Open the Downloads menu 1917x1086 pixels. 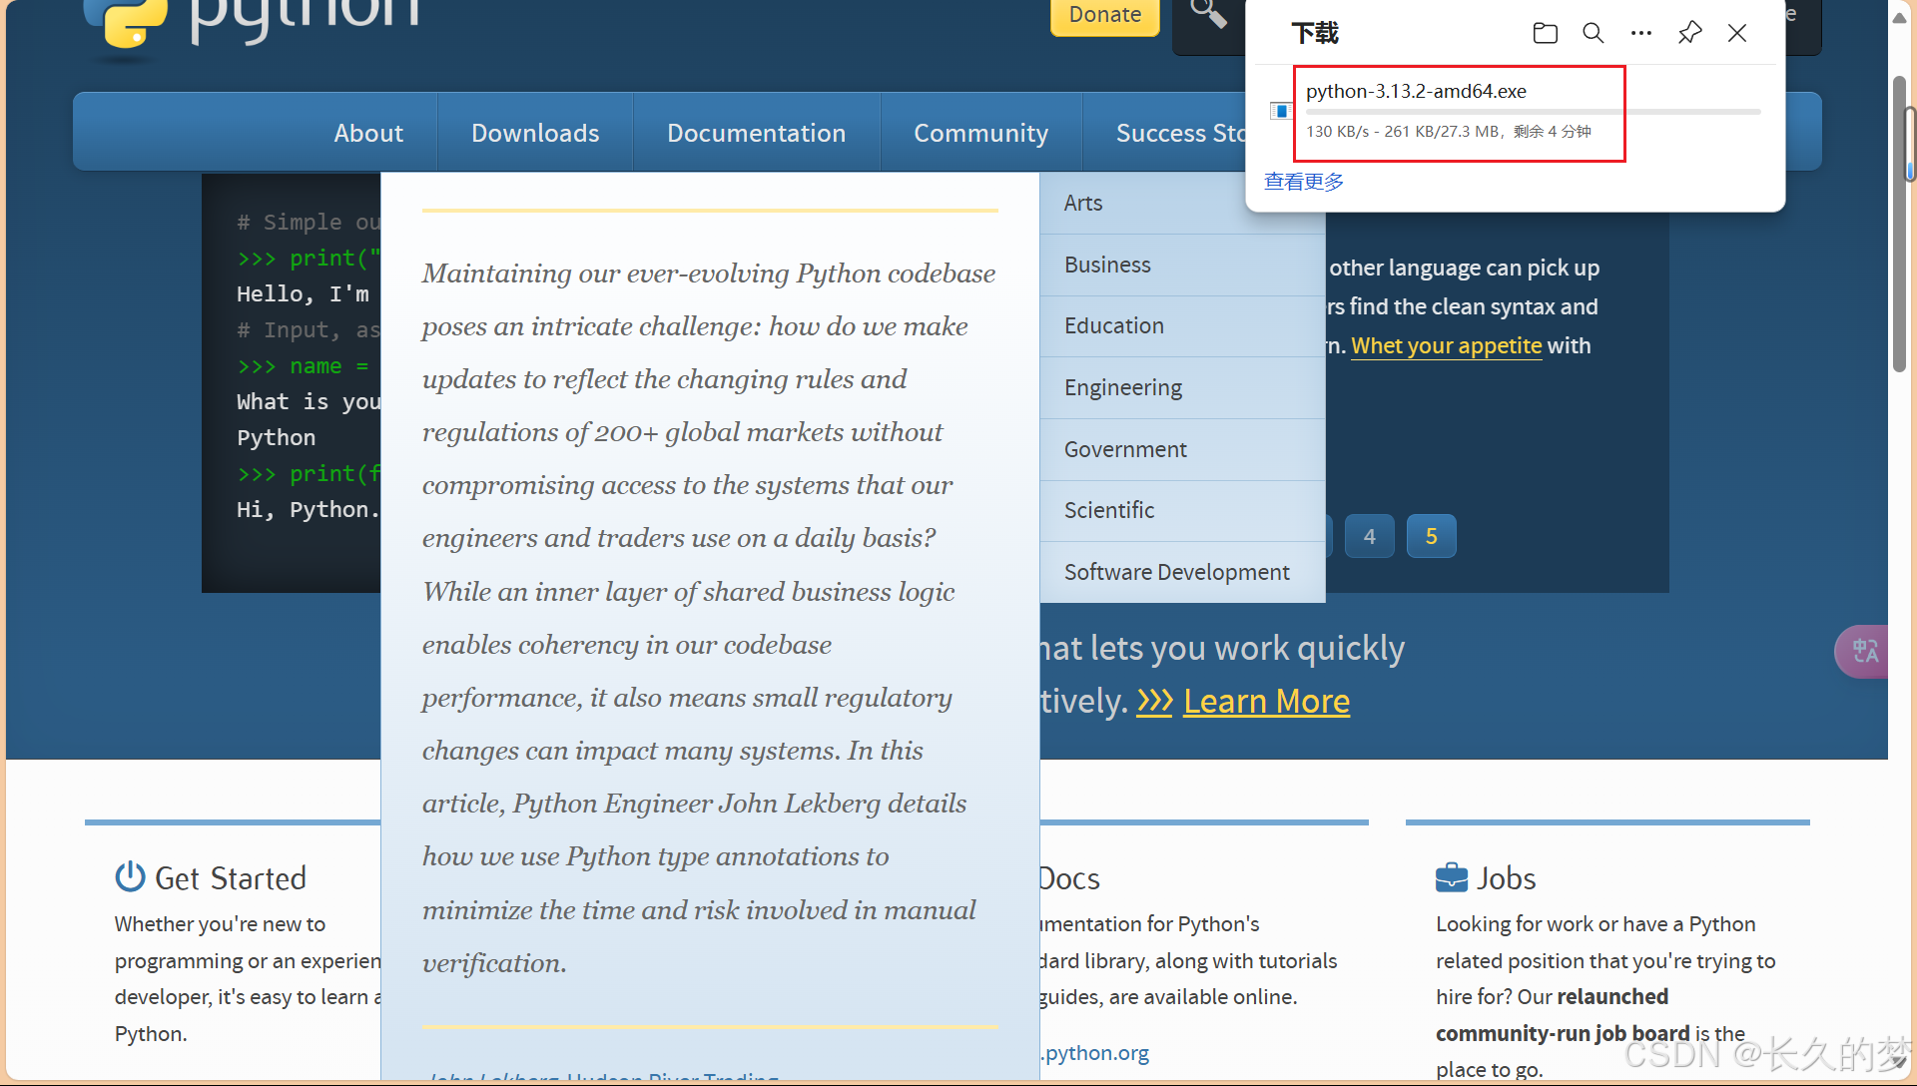[x=535, y=133]
